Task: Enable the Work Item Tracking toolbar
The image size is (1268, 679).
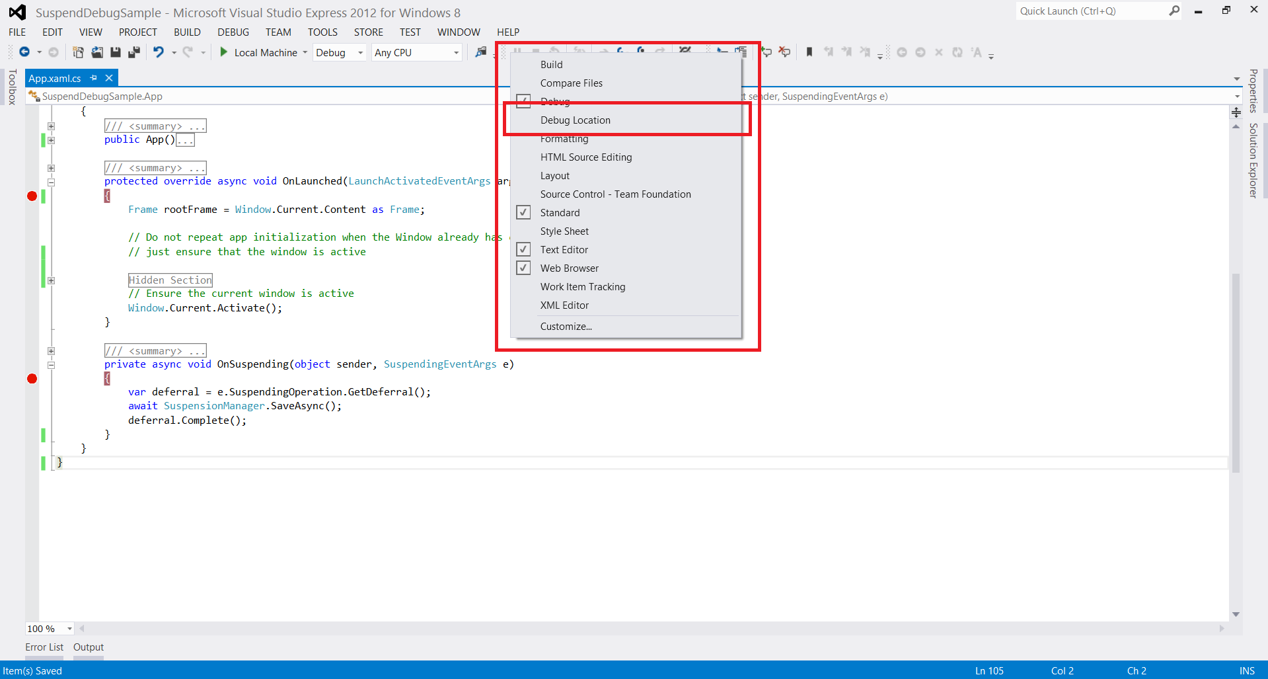Action: coord(626,287)
